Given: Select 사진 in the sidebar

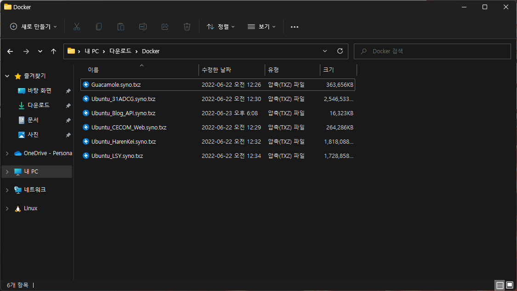Looking at the screenshot, I should [33, 134].
